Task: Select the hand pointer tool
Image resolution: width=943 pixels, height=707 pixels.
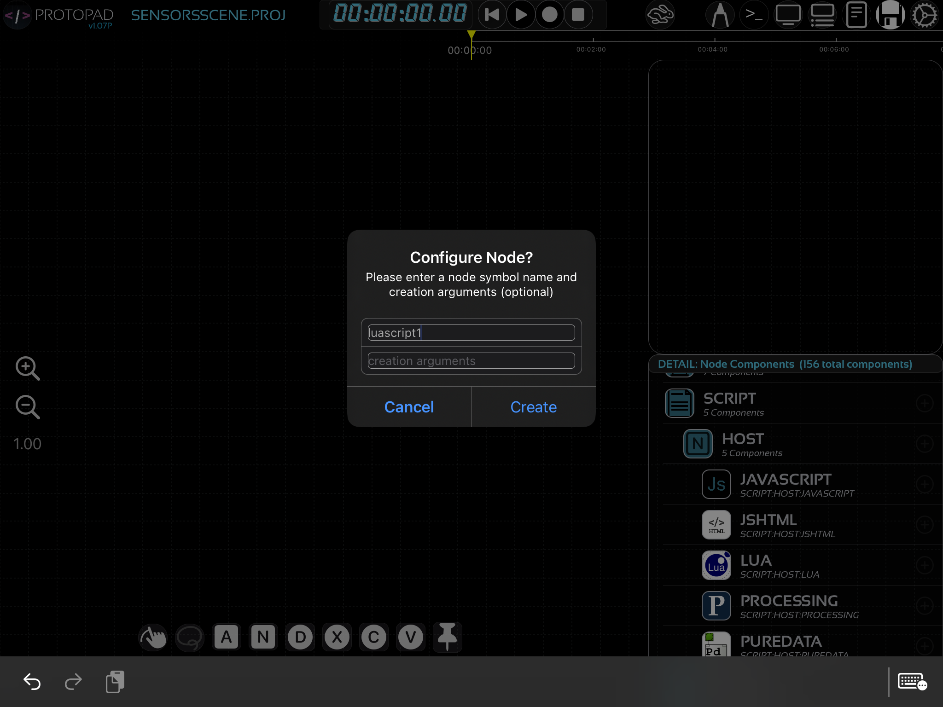Action: coord(153,637)
